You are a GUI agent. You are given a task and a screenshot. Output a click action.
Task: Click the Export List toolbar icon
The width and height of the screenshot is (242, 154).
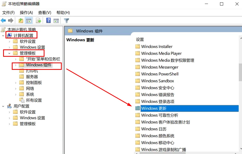(x=38, y=20)
